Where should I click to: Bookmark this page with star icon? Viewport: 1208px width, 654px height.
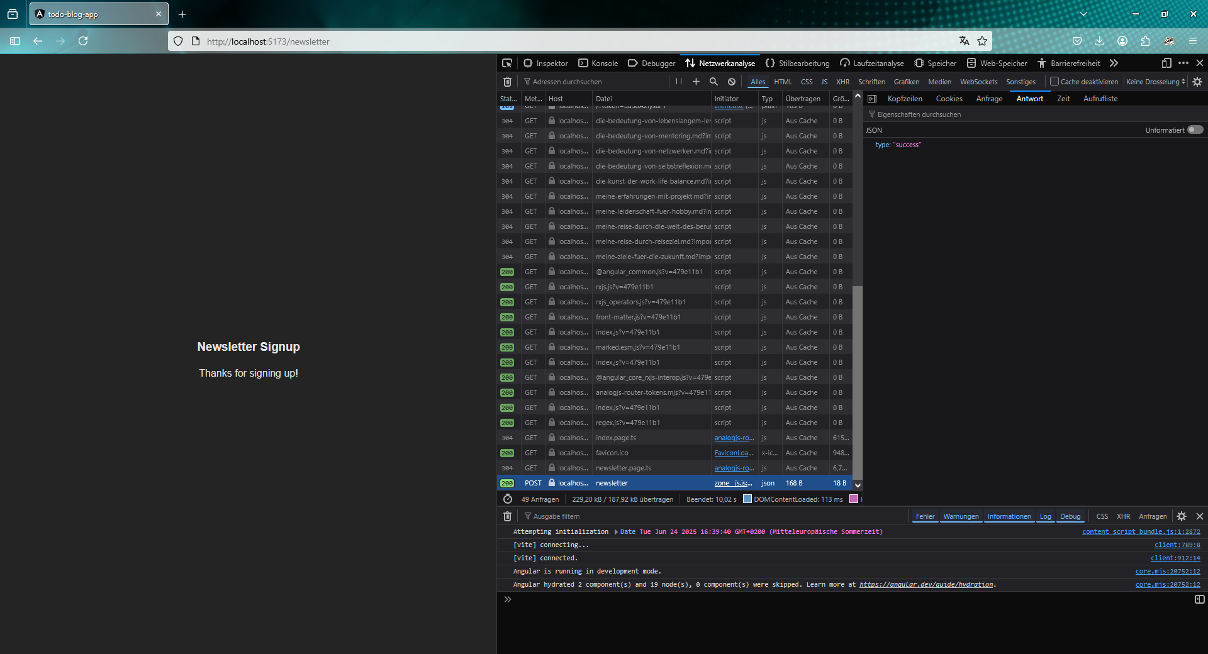pos(982,41)
